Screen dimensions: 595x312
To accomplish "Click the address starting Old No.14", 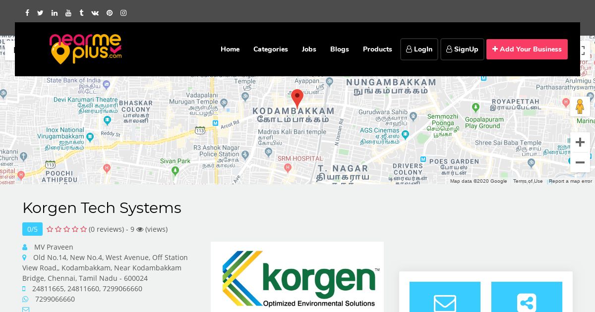I will coord(105,268).
